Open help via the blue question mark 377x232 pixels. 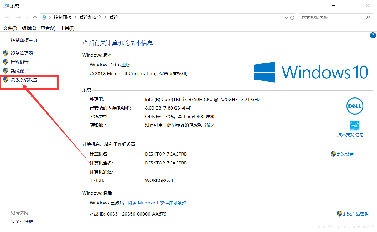pyautogui.click(x=372, y=36)
